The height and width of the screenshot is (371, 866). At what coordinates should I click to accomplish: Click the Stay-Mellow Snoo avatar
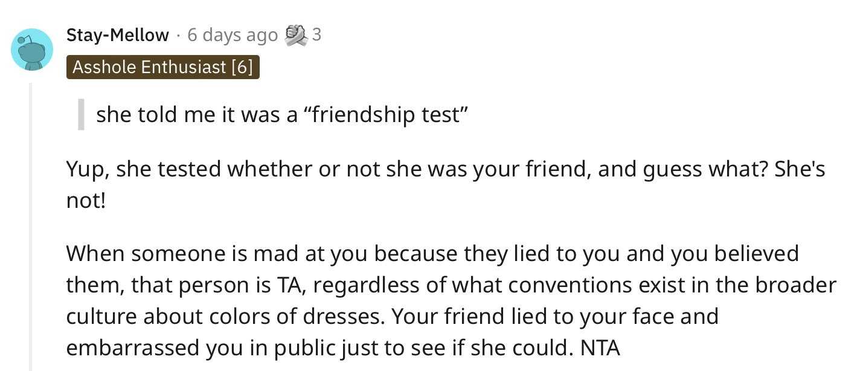coord(32,50)
